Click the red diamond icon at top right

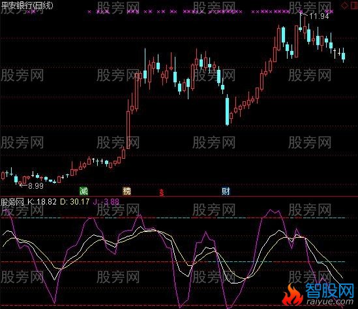coord(344,5)
